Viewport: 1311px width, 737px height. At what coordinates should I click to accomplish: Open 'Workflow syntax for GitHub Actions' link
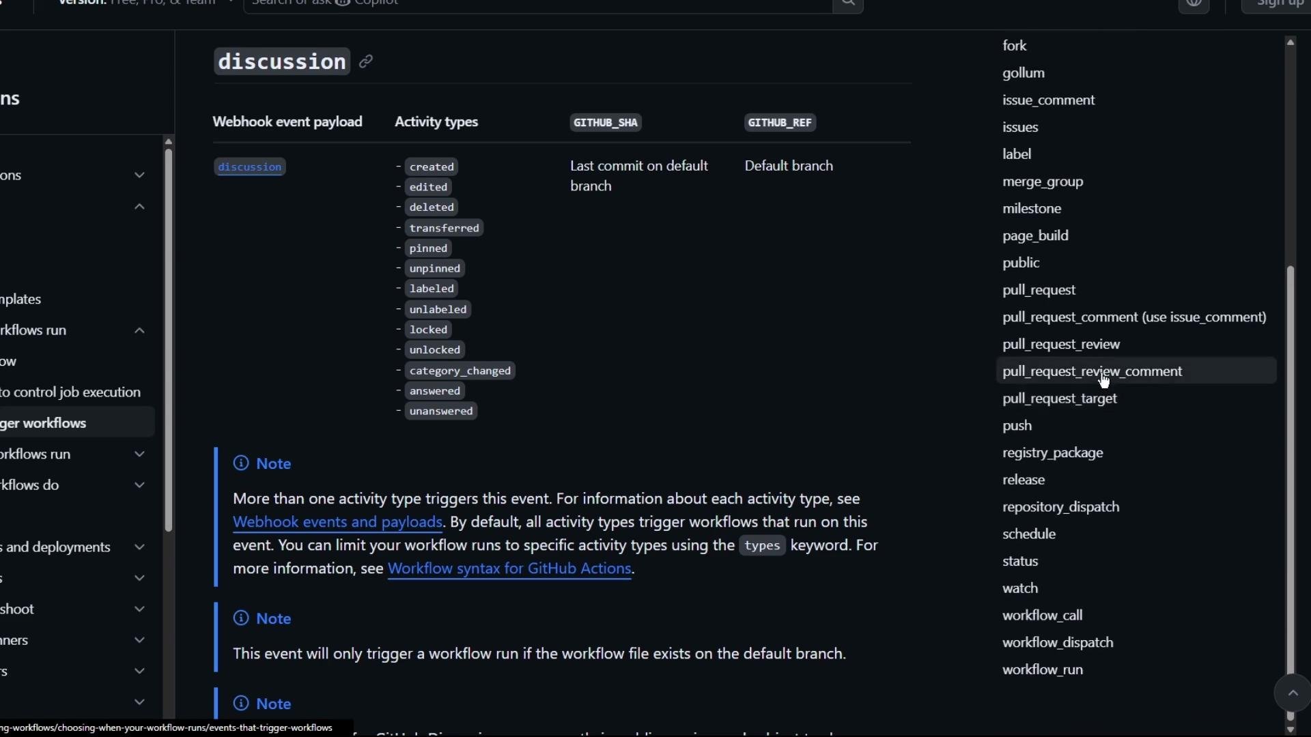(509, 568)
